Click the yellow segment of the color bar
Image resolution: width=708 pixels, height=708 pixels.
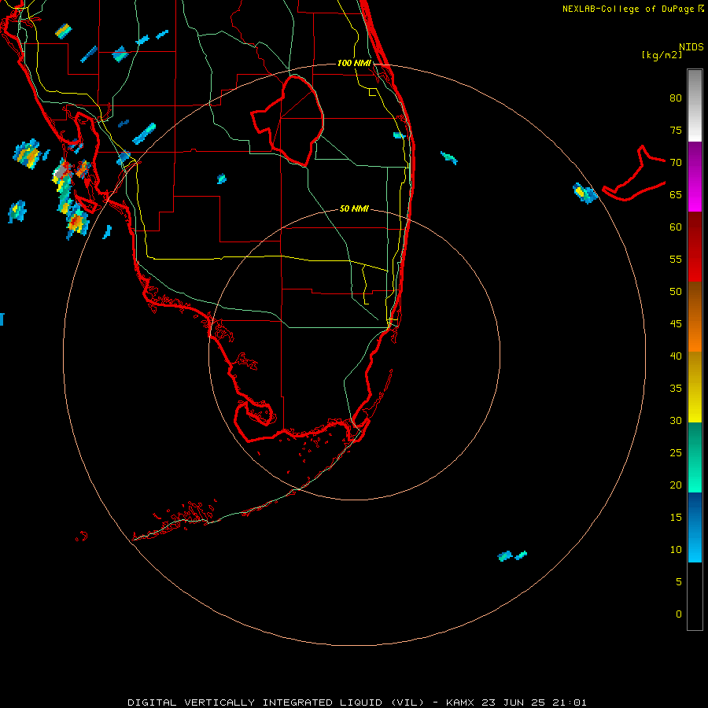pos(695,387)
